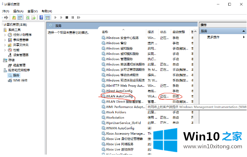This screenshot has height=157, width=247.
Task: Click the services list scroll-up arrow
Action: point(196,31)
